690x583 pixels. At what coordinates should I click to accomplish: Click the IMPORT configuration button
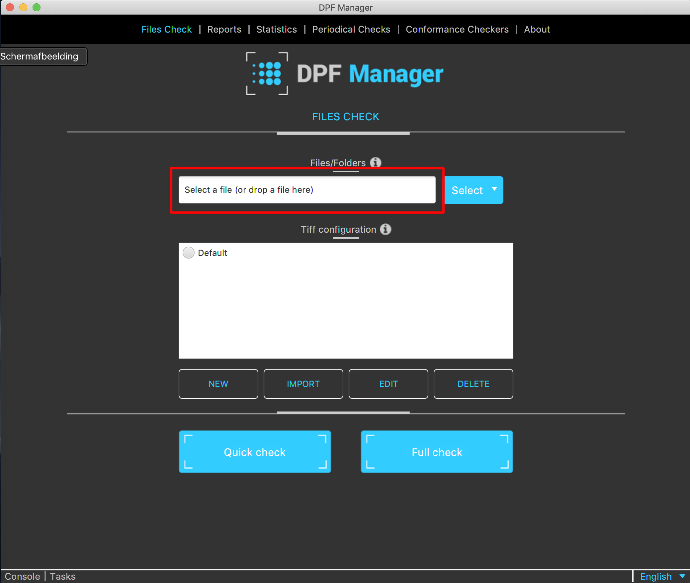[303, 384]
